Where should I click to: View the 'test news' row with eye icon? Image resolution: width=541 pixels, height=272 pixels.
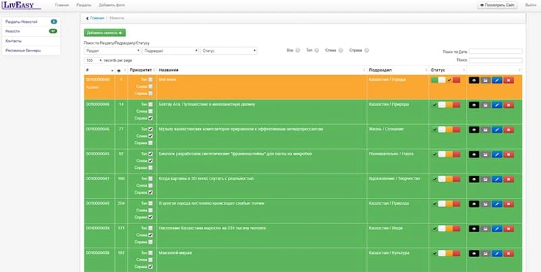(474, 80)
